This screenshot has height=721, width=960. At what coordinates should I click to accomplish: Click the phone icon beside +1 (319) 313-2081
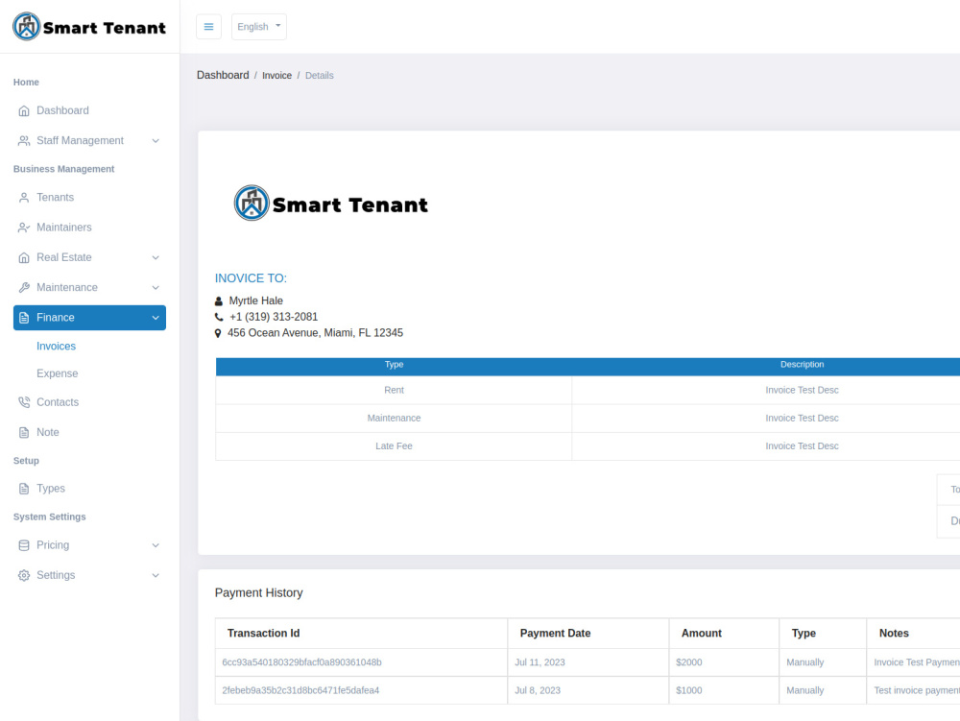tap(219, 317)
